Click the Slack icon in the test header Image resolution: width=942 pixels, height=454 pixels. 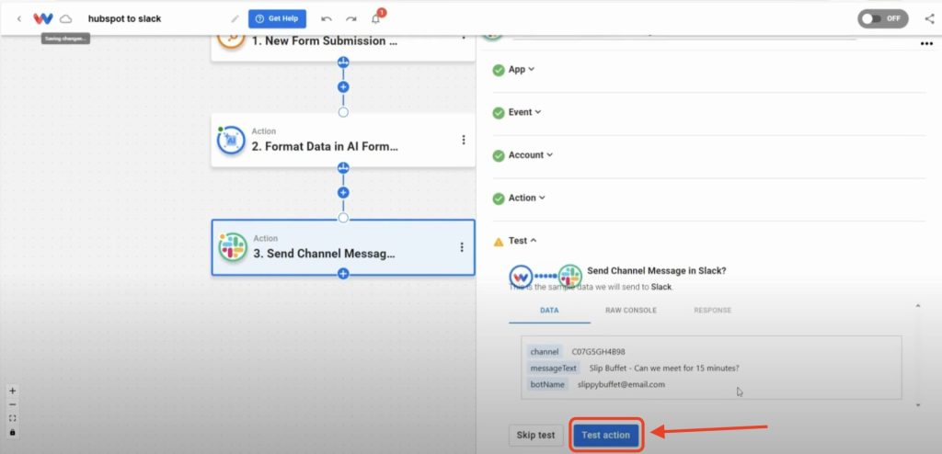[x=569, y=277]
